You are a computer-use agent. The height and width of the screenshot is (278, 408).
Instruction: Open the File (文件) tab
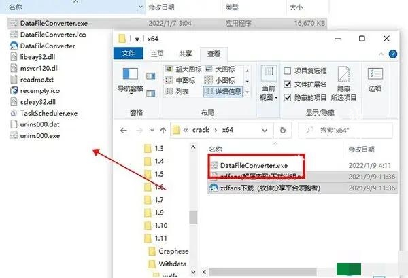pos(129,54)
